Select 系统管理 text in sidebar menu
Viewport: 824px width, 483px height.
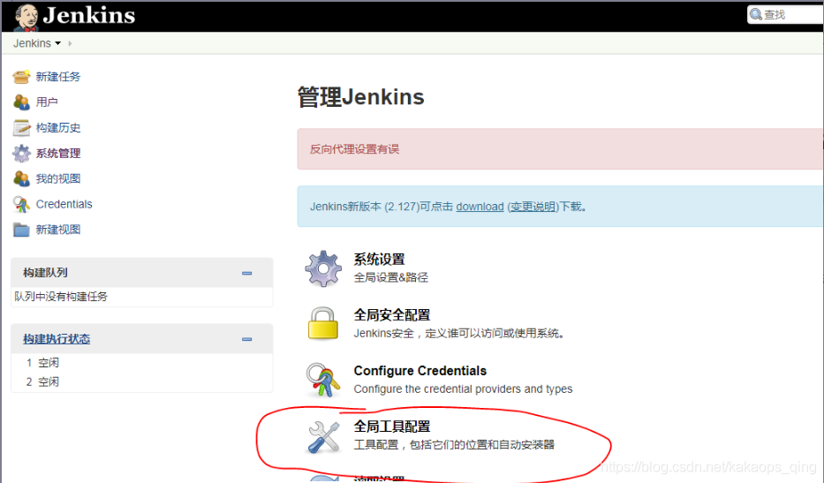coord(58,154)
